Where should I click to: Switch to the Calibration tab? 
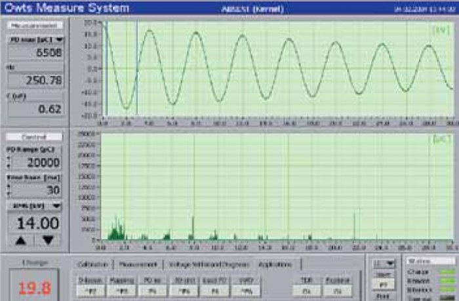tap(92, 265)
